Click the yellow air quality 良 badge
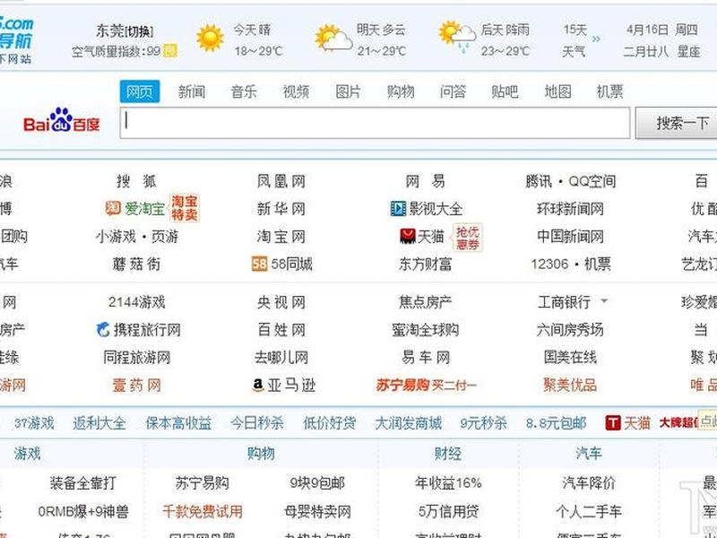Image resolution: width=717 pixels, height=538 pixels. pos(170,50)
